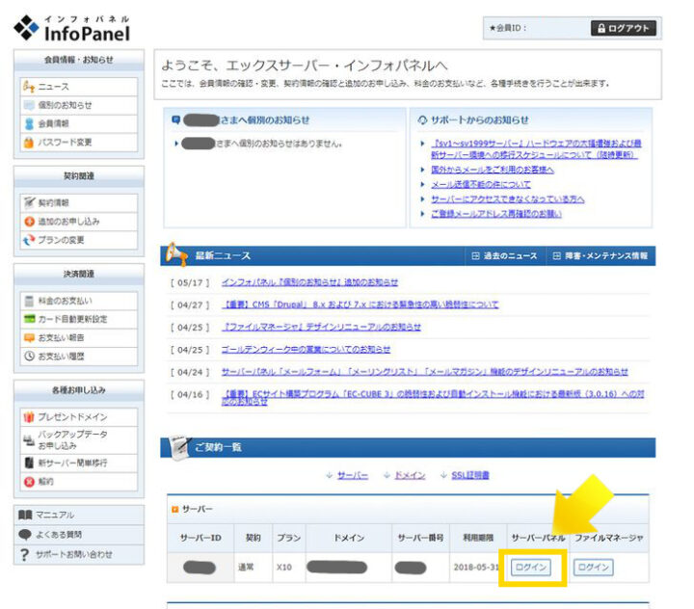Click the gift icon beside プレゼントドメイン

29,417
